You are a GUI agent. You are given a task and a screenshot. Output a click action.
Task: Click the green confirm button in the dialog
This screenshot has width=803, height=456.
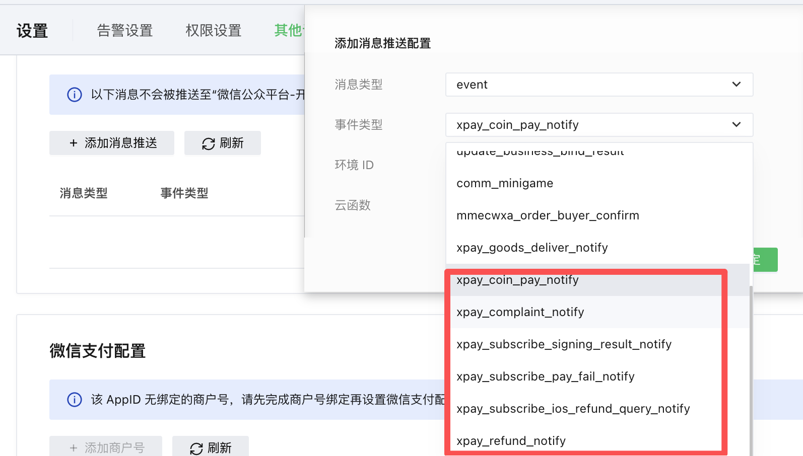coord(765,260)
